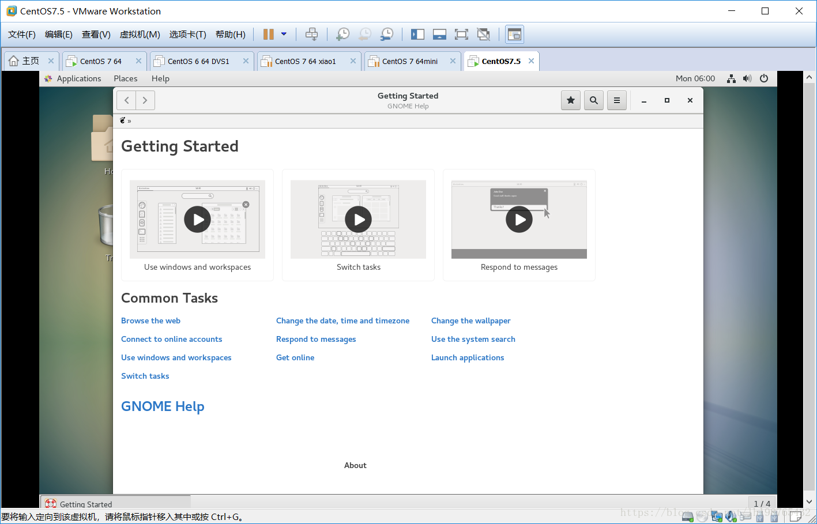Click the VM scrollbar up arrow
The height and width of the screenshot is (524, 817).
tap(809, 77)
